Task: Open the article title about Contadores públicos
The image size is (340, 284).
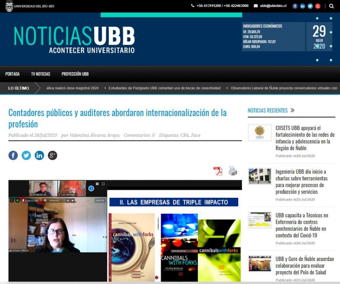Action: tap(117, 118)
